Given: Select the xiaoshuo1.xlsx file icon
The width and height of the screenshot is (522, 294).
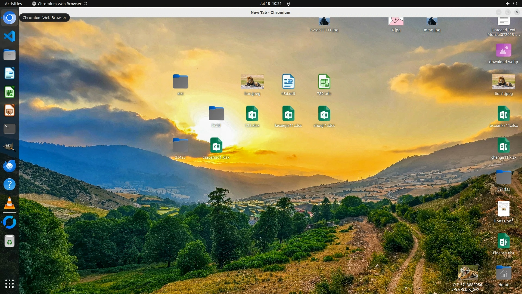Looking at the screenshot, I should pos(216,145).
